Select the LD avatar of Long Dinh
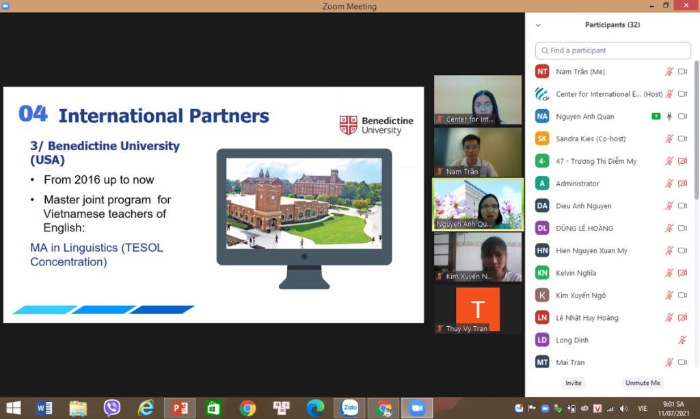Viewport: 700px width, 419px height. pyautogui.click(x=542, y=340)
